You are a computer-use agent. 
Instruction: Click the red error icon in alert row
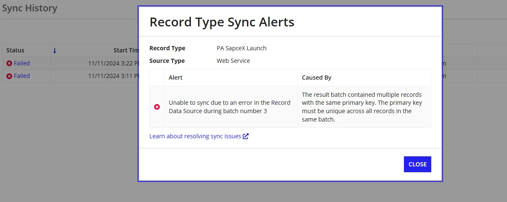[x=157, y=107]
